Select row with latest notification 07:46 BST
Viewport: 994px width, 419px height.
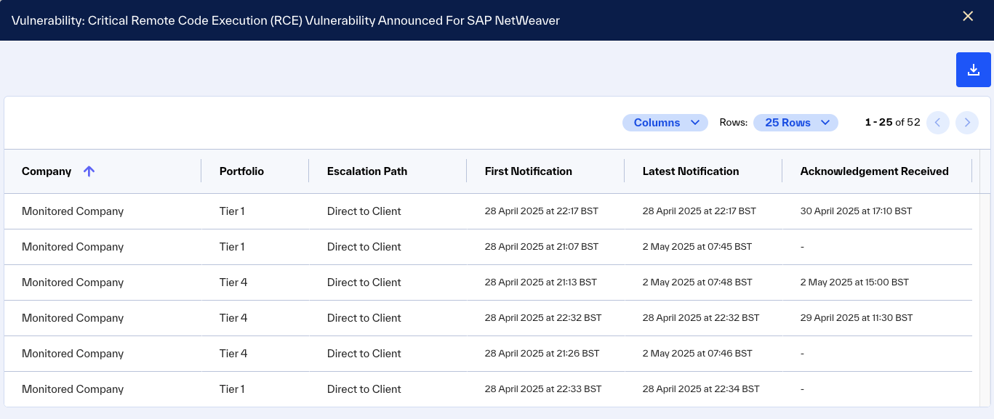click(489, 354)
